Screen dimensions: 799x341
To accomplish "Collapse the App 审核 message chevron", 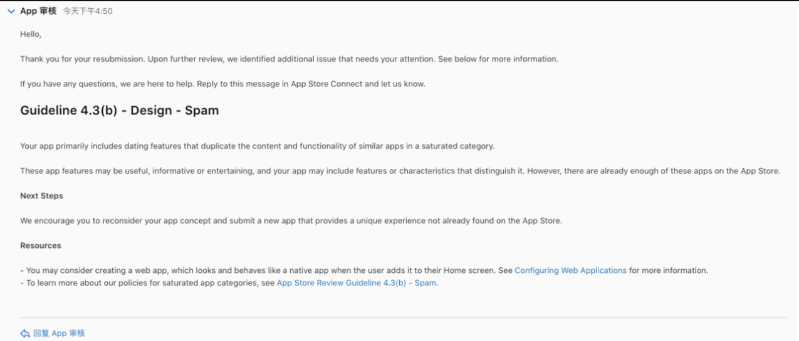I will pos(11,11).
